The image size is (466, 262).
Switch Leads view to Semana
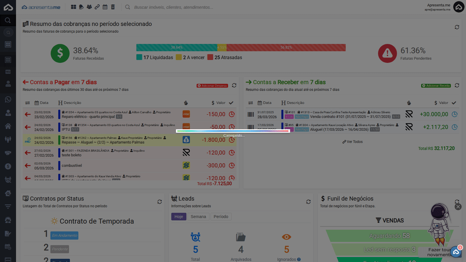pyautogui.click(x=198, y=216)
